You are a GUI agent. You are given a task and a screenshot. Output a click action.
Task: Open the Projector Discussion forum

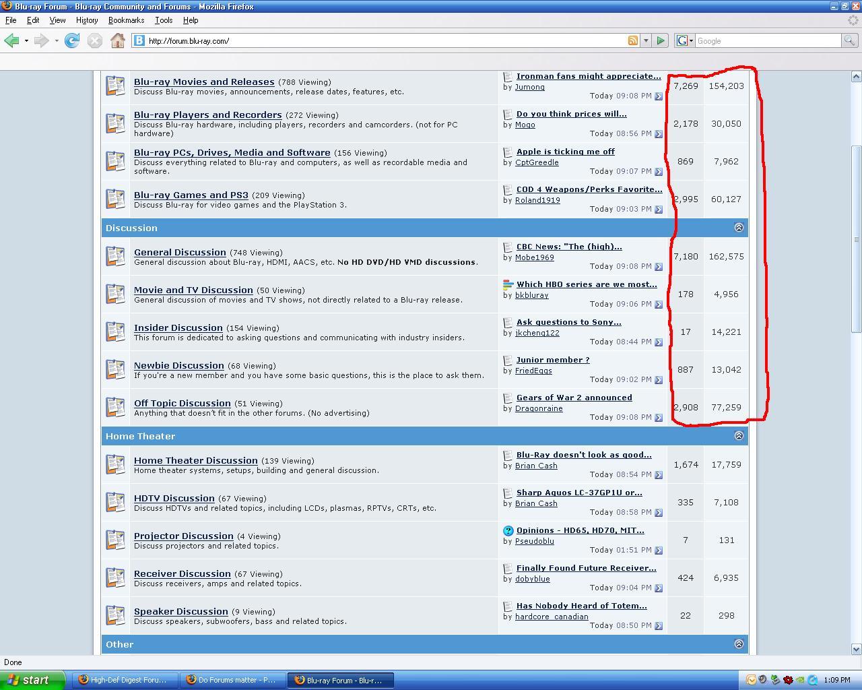point(184,536)
